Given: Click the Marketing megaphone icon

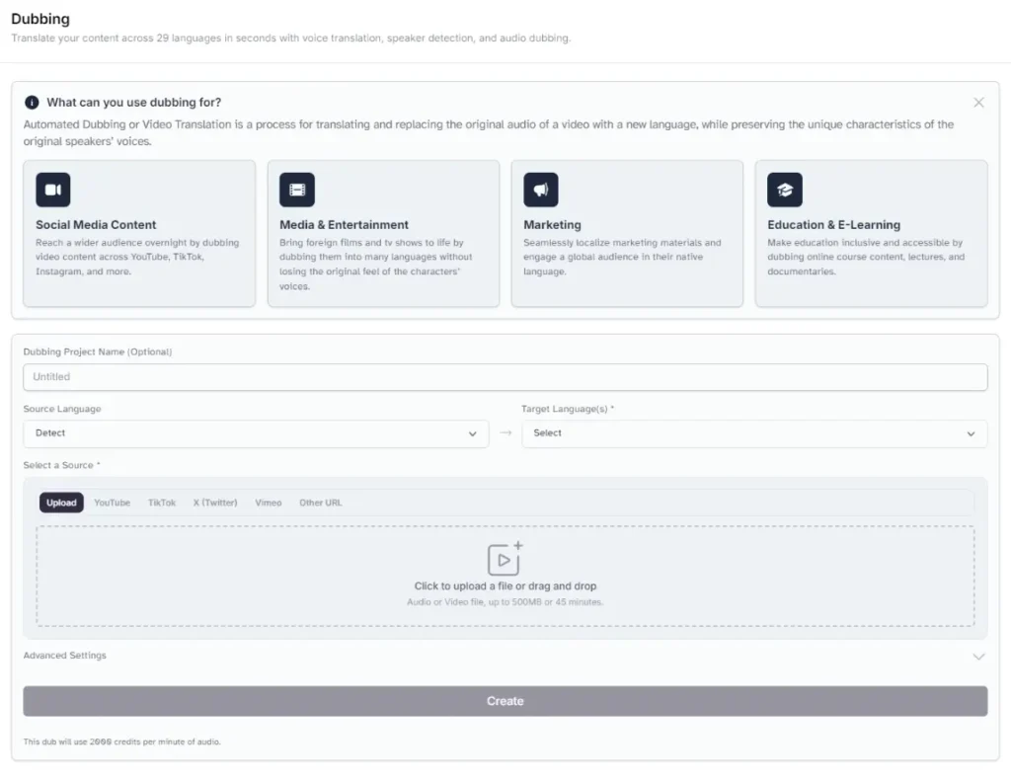Looking at the screenshot, I should (x=541, y=190).
